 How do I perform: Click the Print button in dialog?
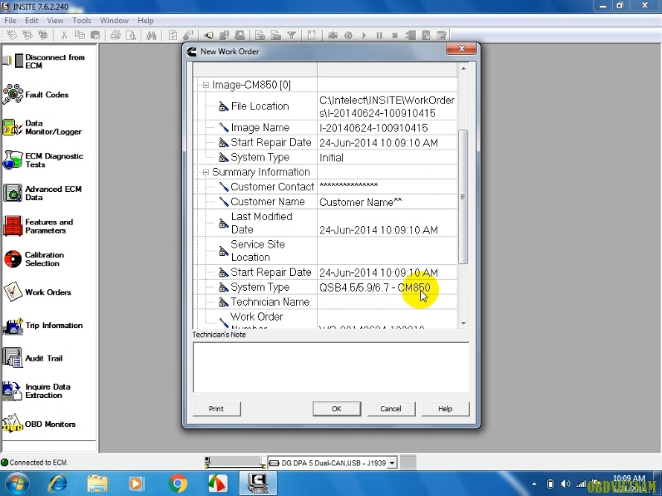click(216, 409)
